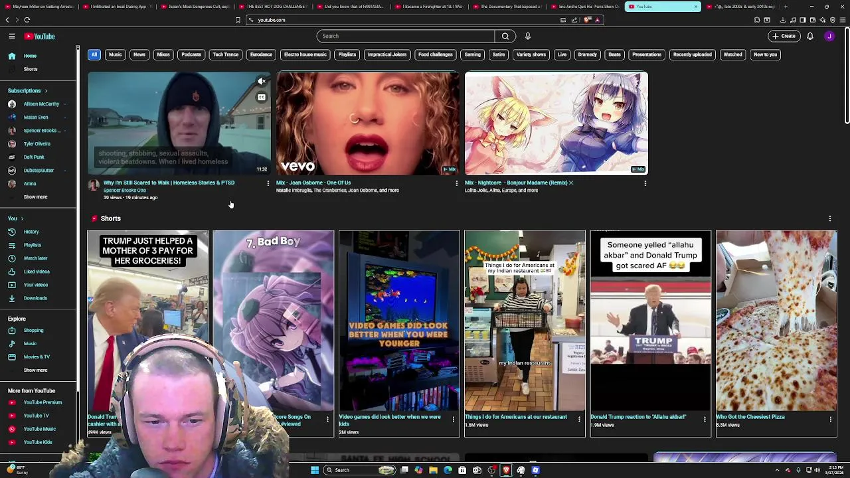
Task: Toggle captions on the video preview
Action: pyautogui.click(x=262, y=98)
